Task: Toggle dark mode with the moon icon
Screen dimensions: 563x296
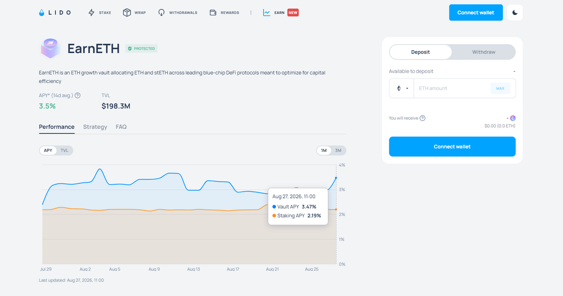Action: point(515,13)
